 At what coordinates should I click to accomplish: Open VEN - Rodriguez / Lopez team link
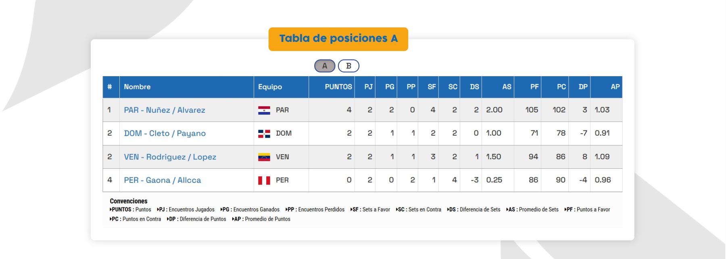point(170,157)
